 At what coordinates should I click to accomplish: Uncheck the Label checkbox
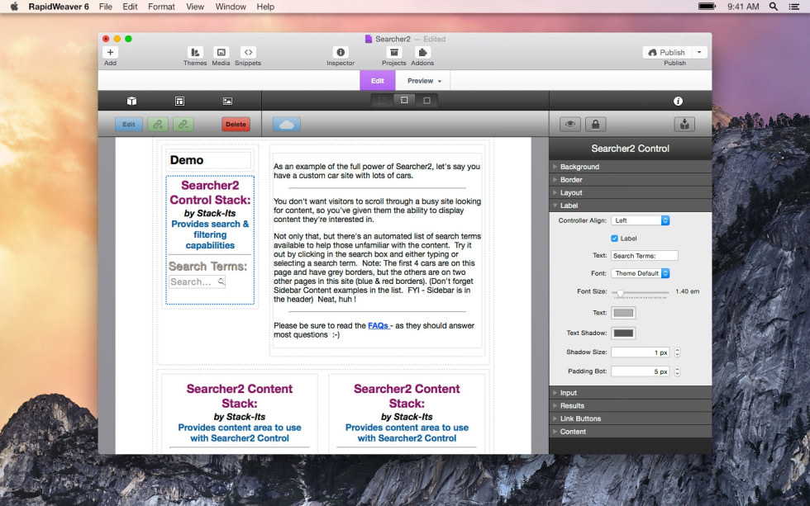614,239
